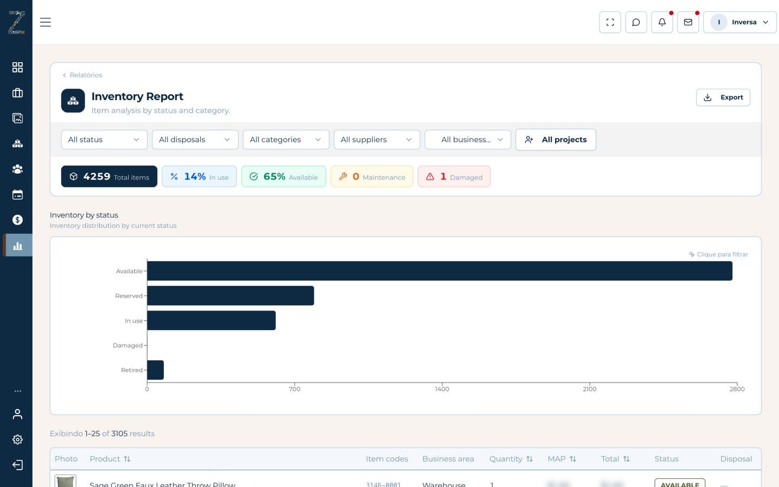Image resolution: width=779 pixels, height=487 pixels.
Task: Open the image gallery icon in sidebar
Action: (17, 118)
